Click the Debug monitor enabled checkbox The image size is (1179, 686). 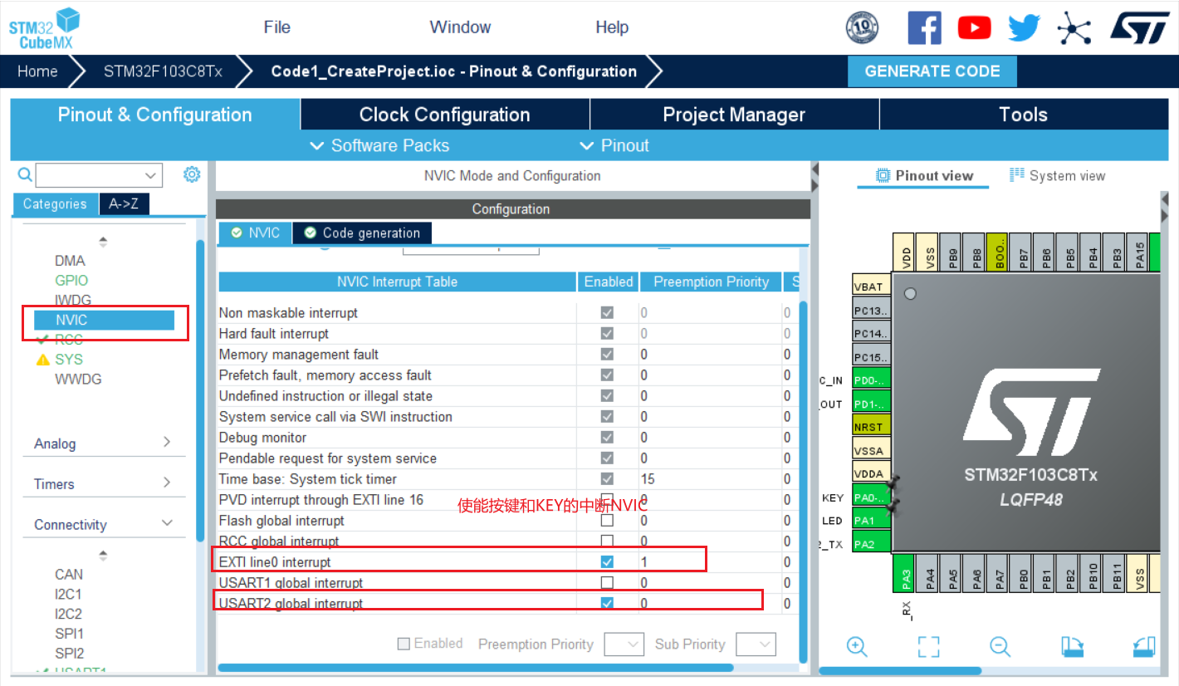pos(607,437)
